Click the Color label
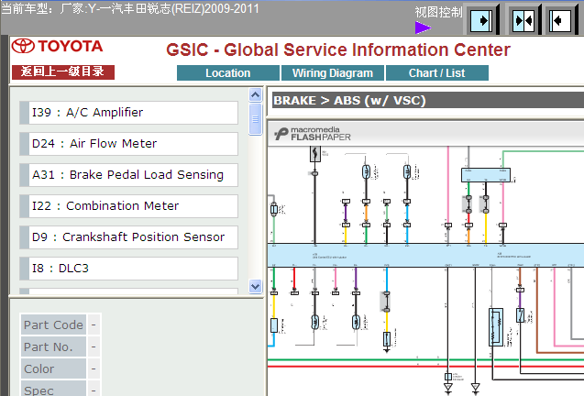584x396 pixels. point(53,368)
